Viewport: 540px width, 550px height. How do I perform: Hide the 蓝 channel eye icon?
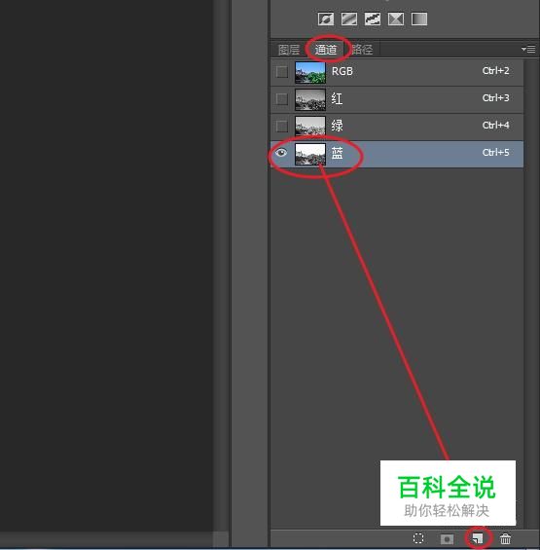281,153
